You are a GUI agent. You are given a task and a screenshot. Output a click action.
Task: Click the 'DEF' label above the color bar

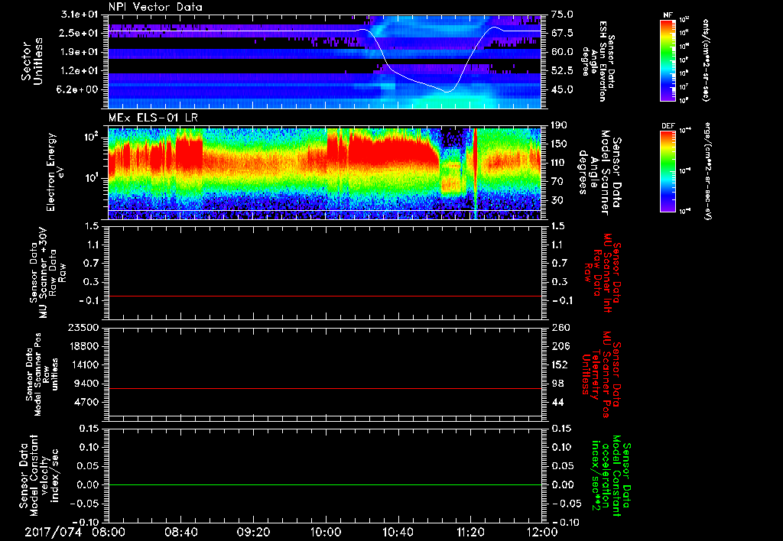668,126
